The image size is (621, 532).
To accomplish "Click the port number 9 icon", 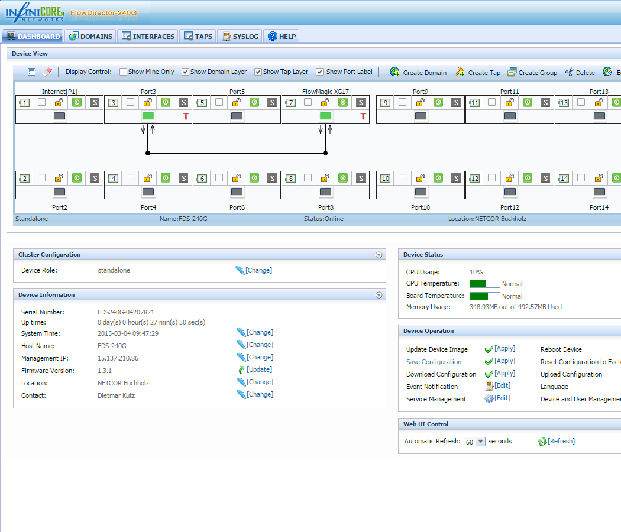I will 385,103.
